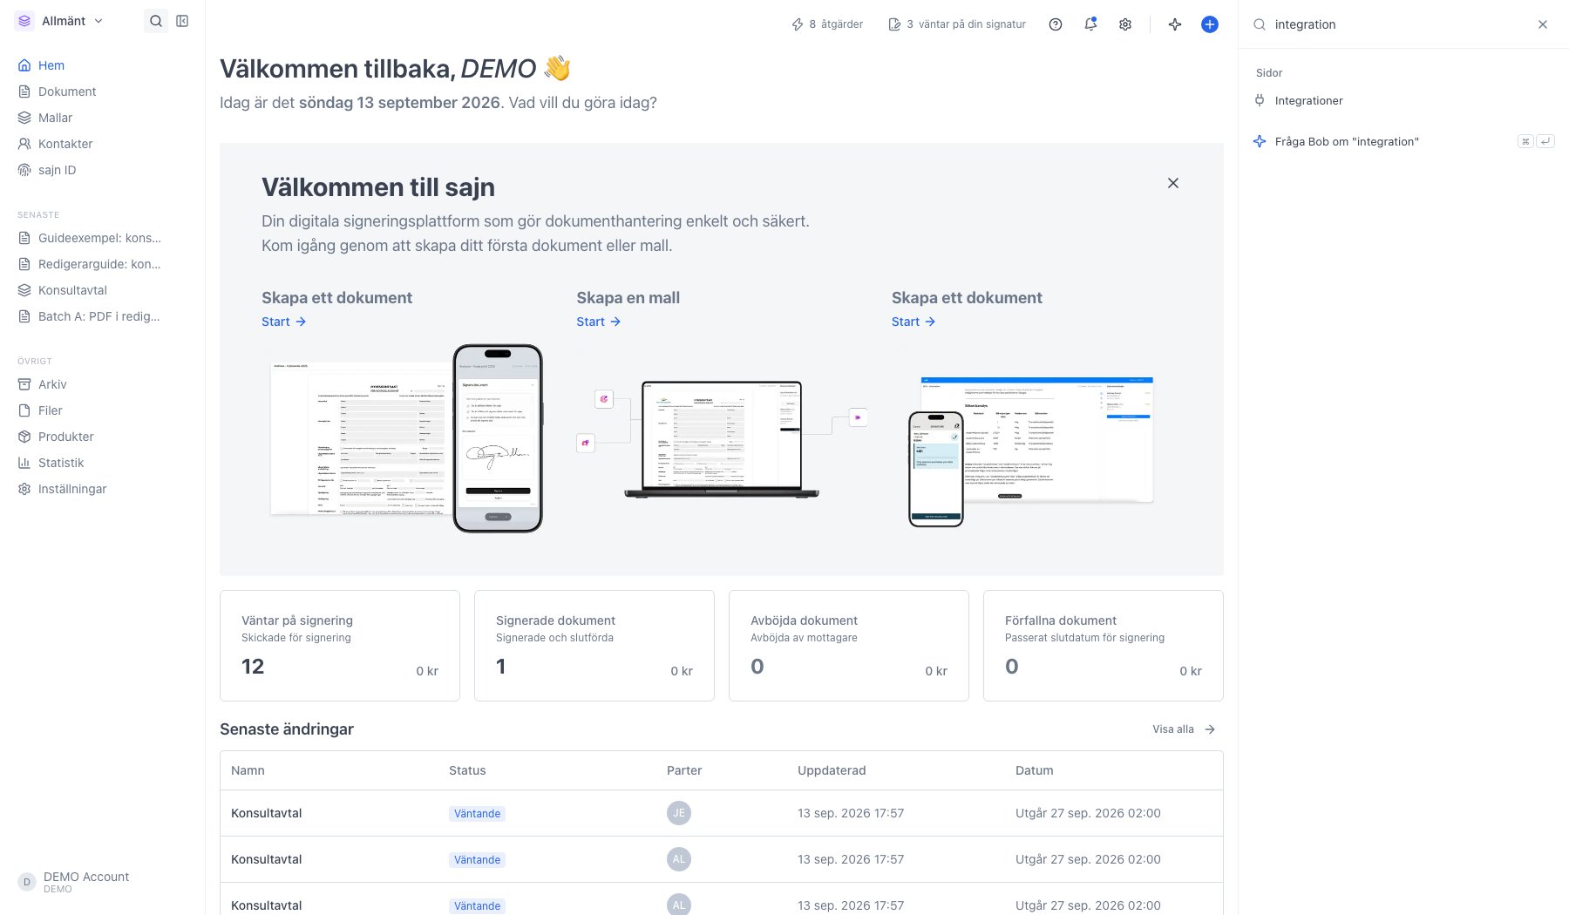Screen dimensions: 1569x915
Task: Dismiss the Välkommen till sajn banner
Action: [1173, 183]
